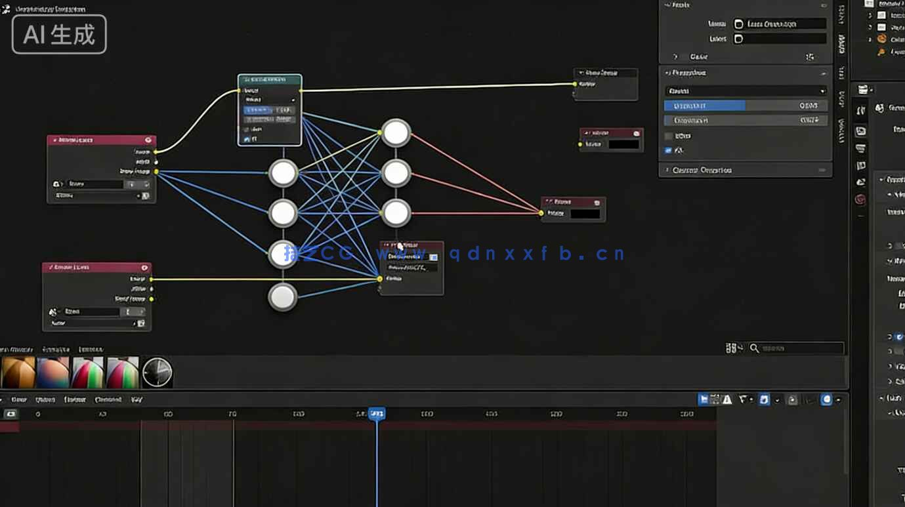Open the first menu in the timeline header

coord(18,399)
